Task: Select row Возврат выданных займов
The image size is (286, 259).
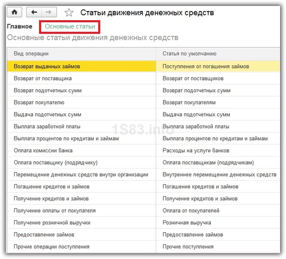Action: [x=81, y=66]
